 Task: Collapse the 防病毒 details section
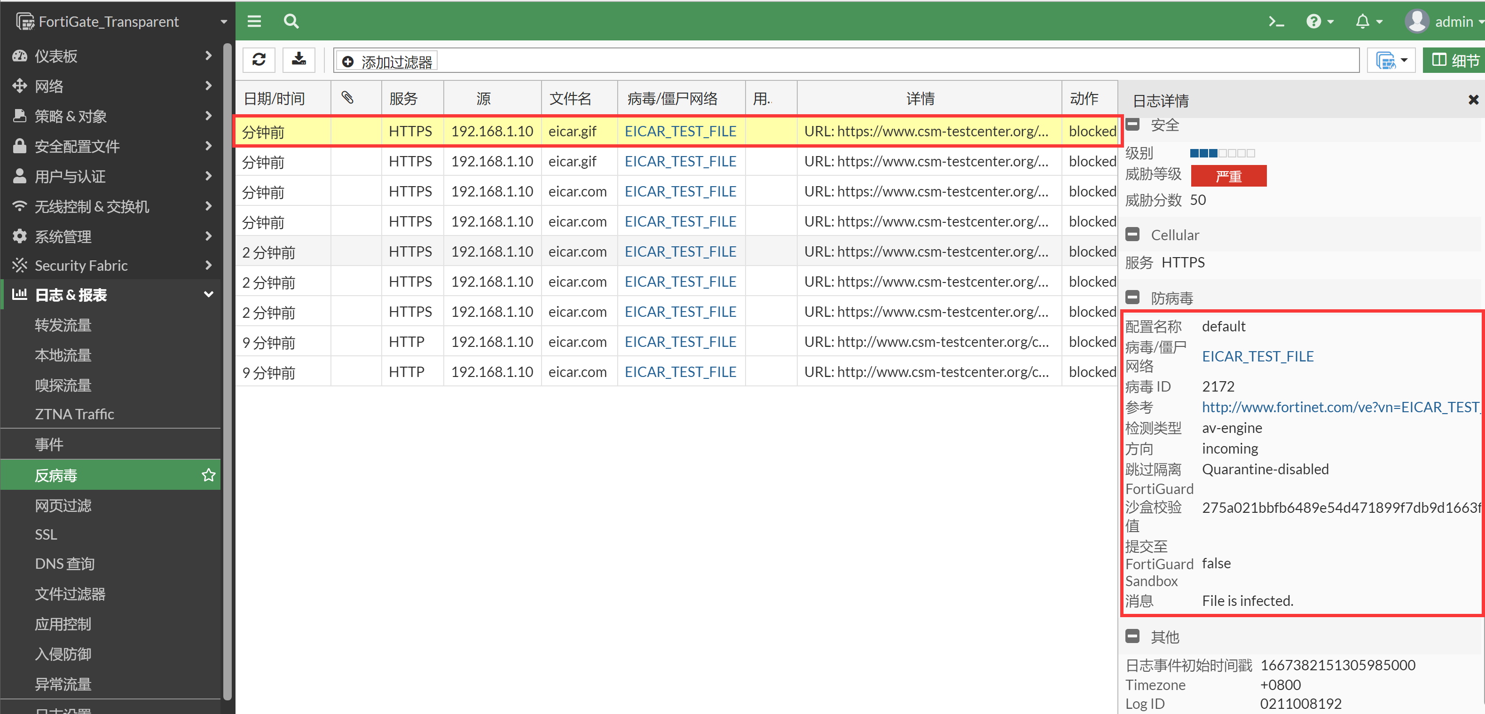(x=1133, y=298)
